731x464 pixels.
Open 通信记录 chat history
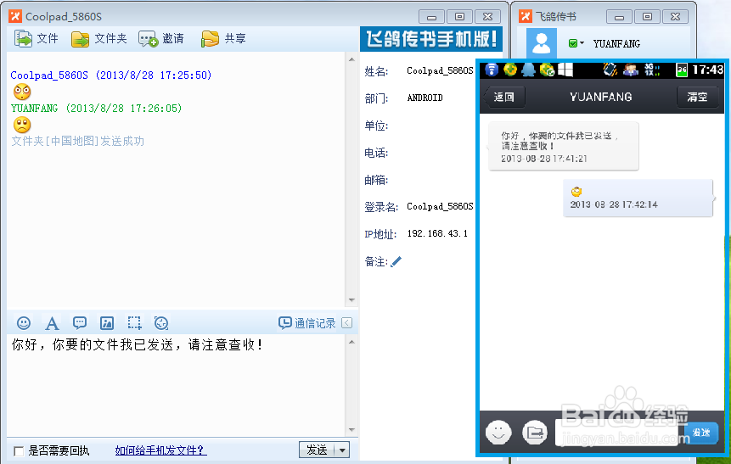click(307, 323)
